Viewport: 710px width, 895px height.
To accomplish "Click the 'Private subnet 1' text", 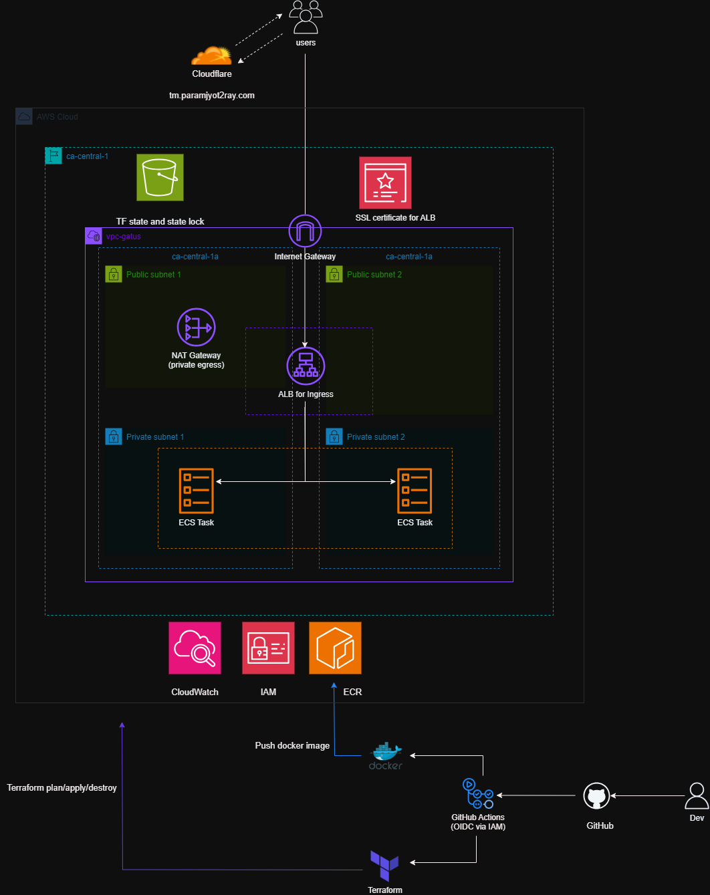I will [x=155, y=437].
